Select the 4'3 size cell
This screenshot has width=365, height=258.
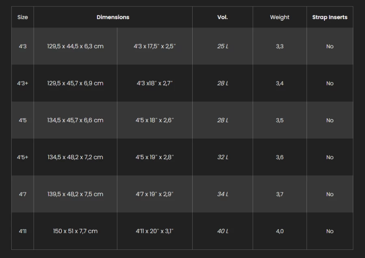pos(23,46)
